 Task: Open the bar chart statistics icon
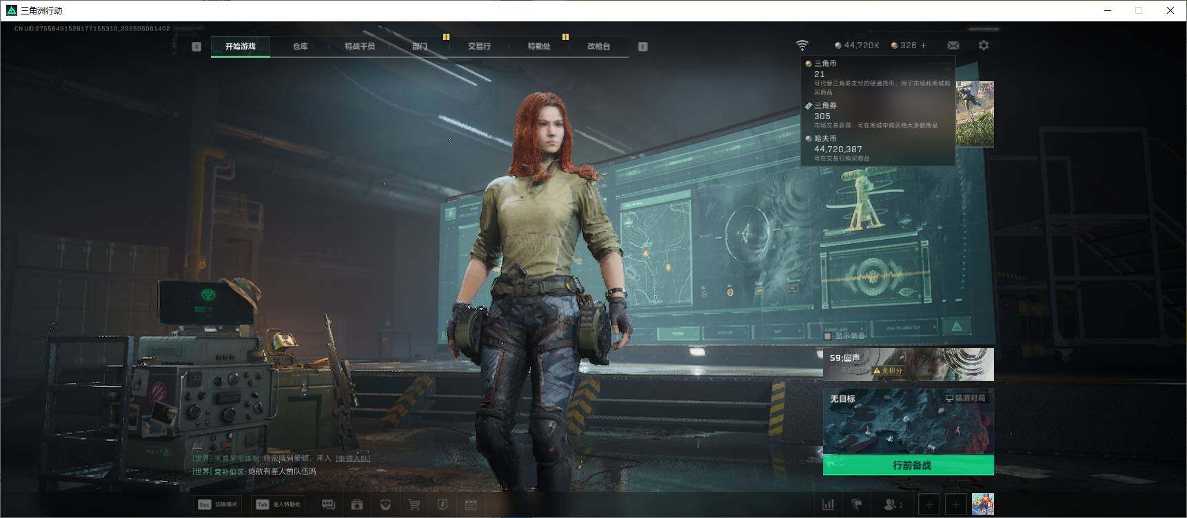click(829, 505)
